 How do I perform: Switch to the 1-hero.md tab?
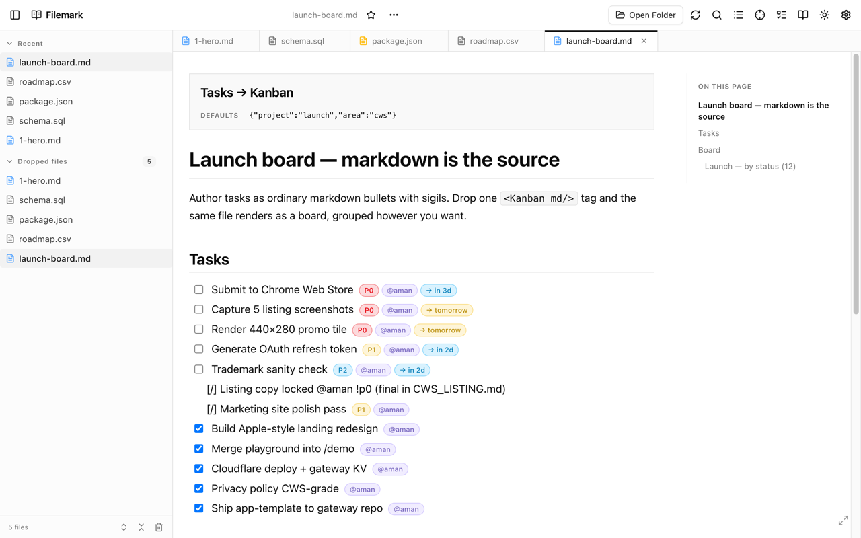tap(216, 41)
